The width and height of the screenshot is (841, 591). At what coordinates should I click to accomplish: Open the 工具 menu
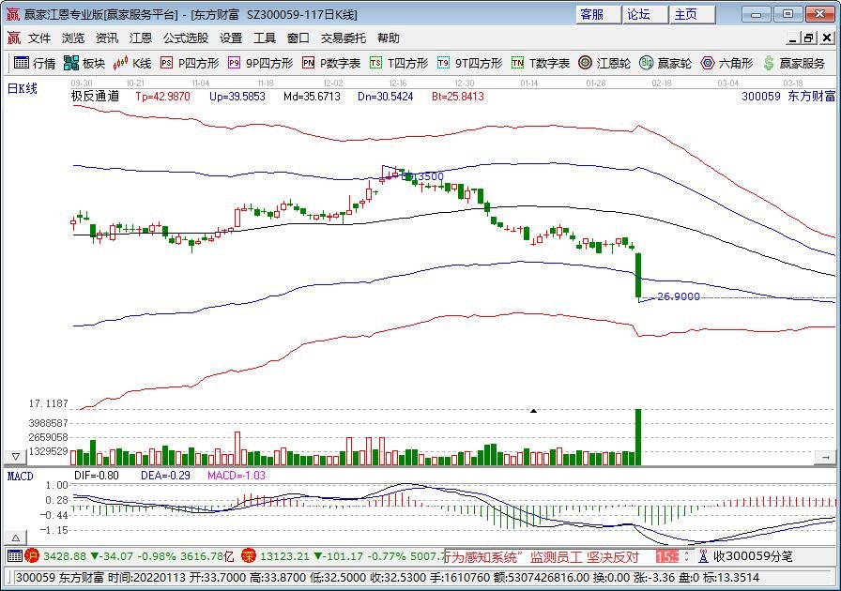[x=265, y=38]
